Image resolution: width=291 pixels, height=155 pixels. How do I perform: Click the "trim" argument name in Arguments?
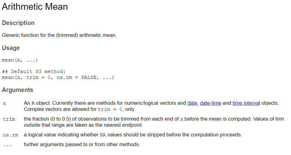coord(9,119)
